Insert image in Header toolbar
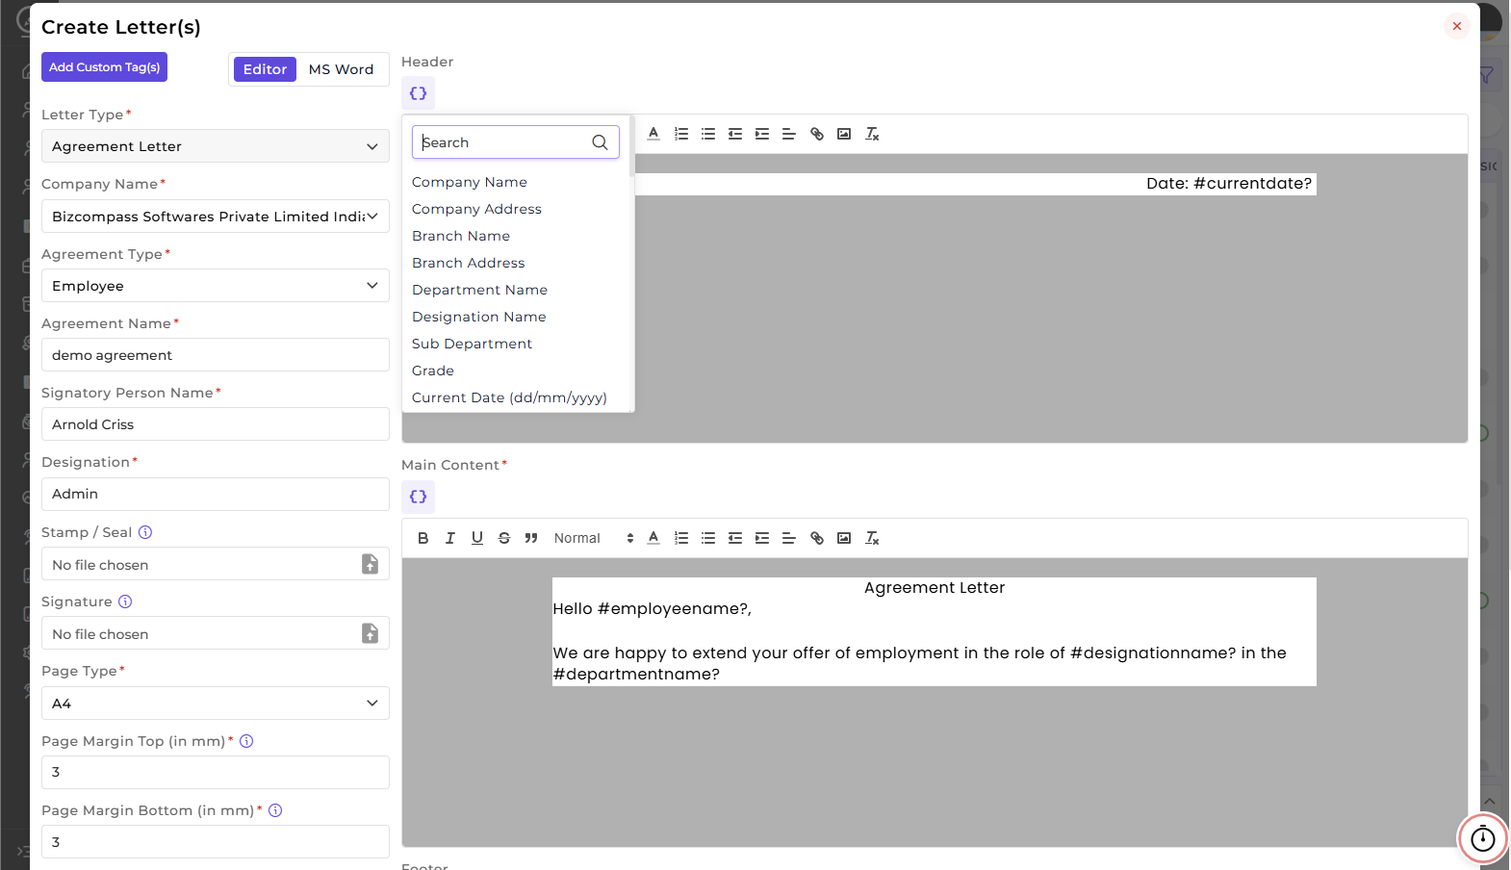 843,134
